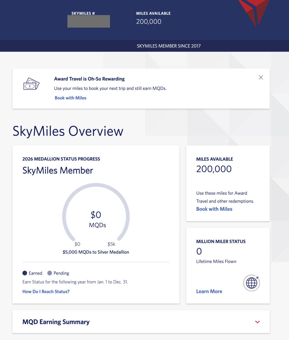Click the 200,000 value in Miles Available card
The height and width of the screenshot is (340, 289).
pyautogui.click(x=214, y=169)
